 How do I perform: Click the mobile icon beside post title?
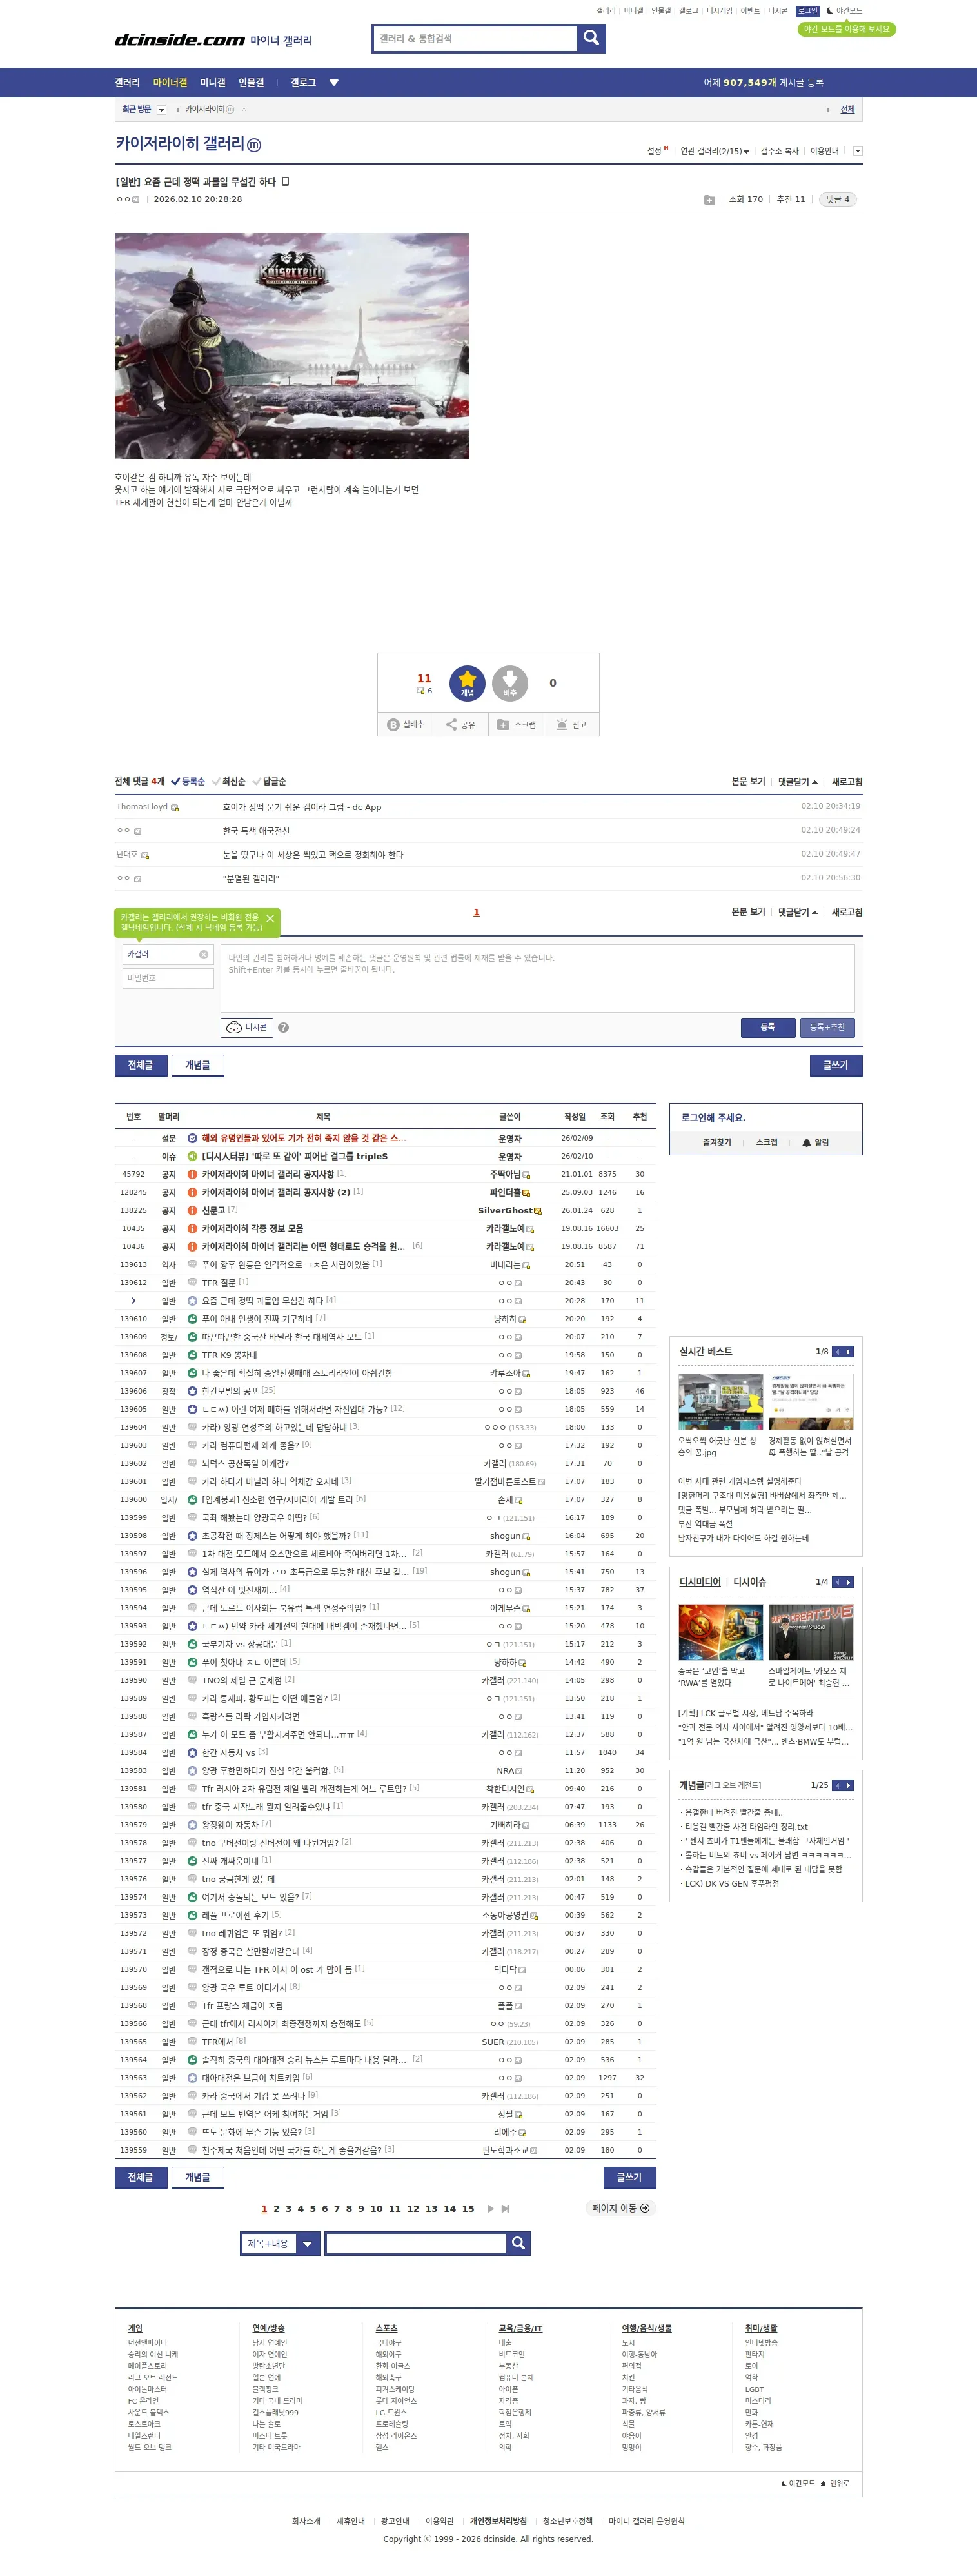(x=286, y=182)
